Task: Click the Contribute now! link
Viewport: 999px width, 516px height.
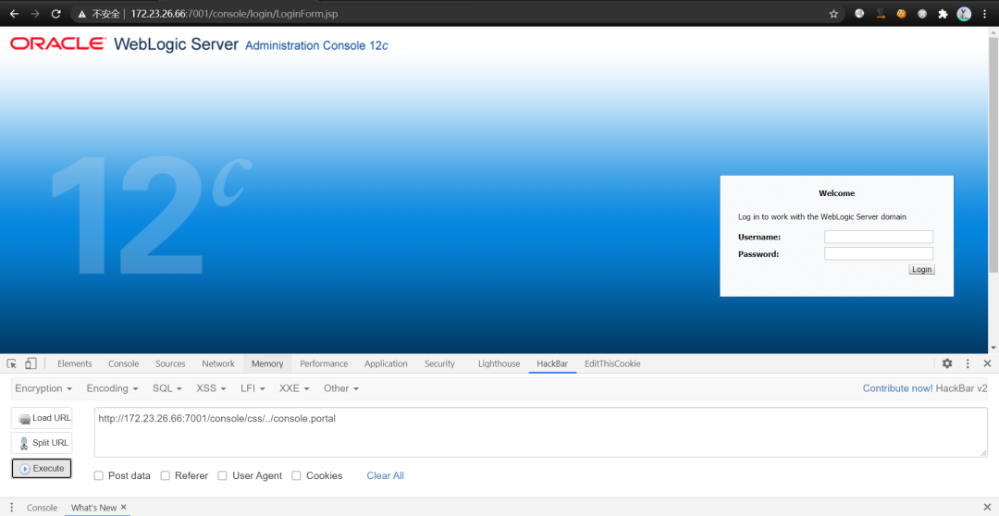Action: pos(897,388)
